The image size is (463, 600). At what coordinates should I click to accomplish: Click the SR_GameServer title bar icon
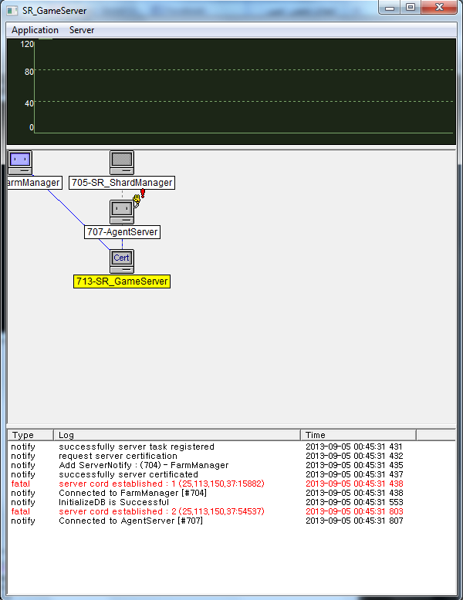[x=12, y=10]
